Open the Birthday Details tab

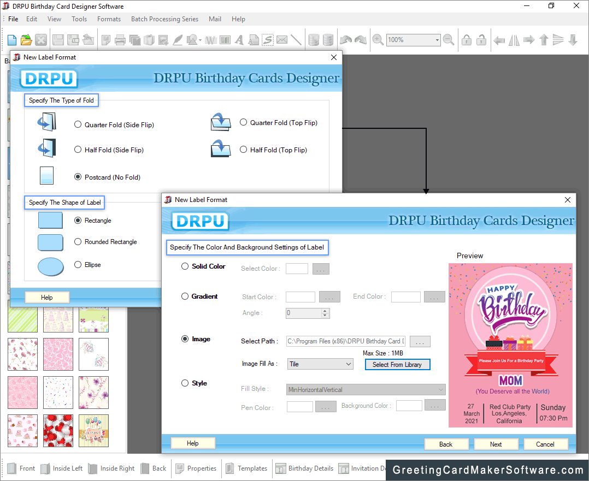click(305, 468)
